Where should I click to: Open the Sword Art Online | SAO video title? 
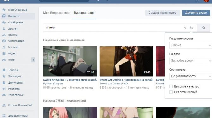[127, 80]
